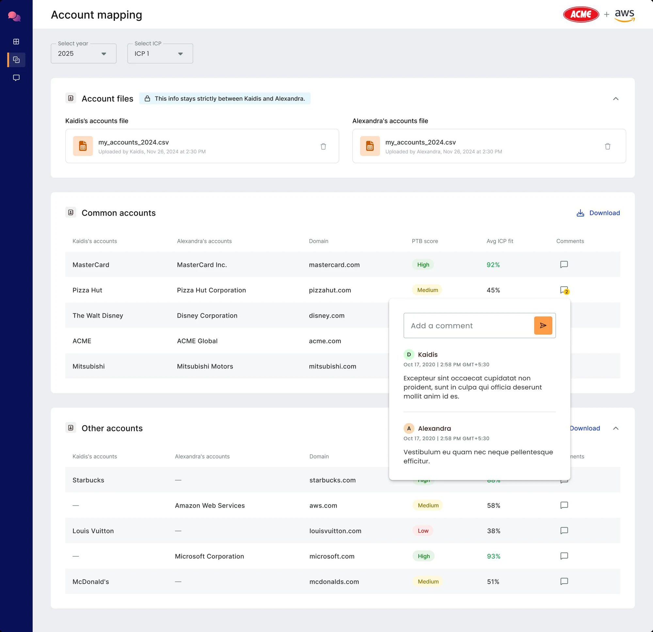Image resolution: width=653 pixels, height=632 pixels.
Task: Click microsoft.com domain cell
Action: pos(332,556)
